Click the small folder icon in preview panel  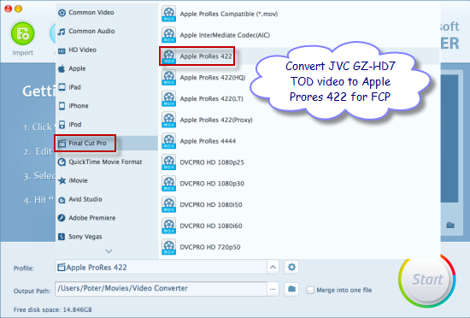coord(450,225)
